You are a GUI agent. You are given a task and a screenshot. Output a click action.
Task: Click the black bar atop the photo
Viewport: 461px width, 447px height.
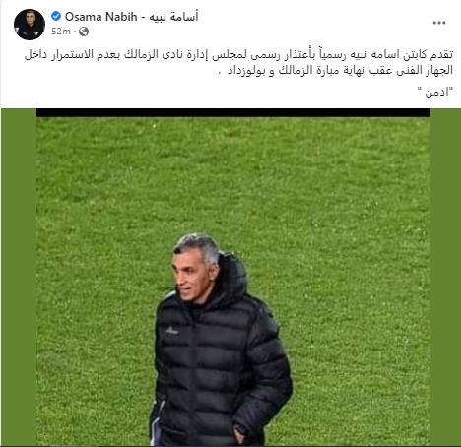[x=233, y=112]
